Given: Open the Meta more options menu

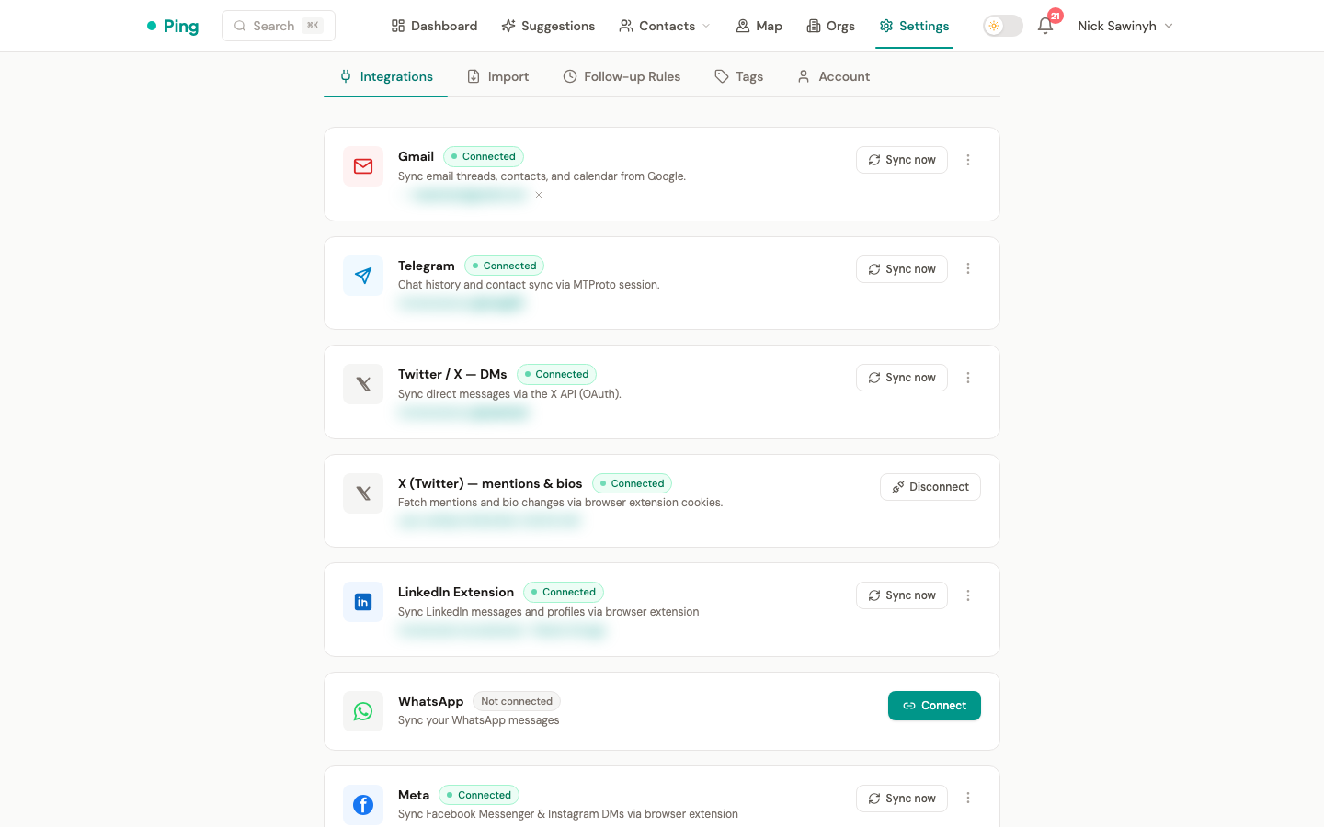Looking at the screenshot, I should coord(968,798).
